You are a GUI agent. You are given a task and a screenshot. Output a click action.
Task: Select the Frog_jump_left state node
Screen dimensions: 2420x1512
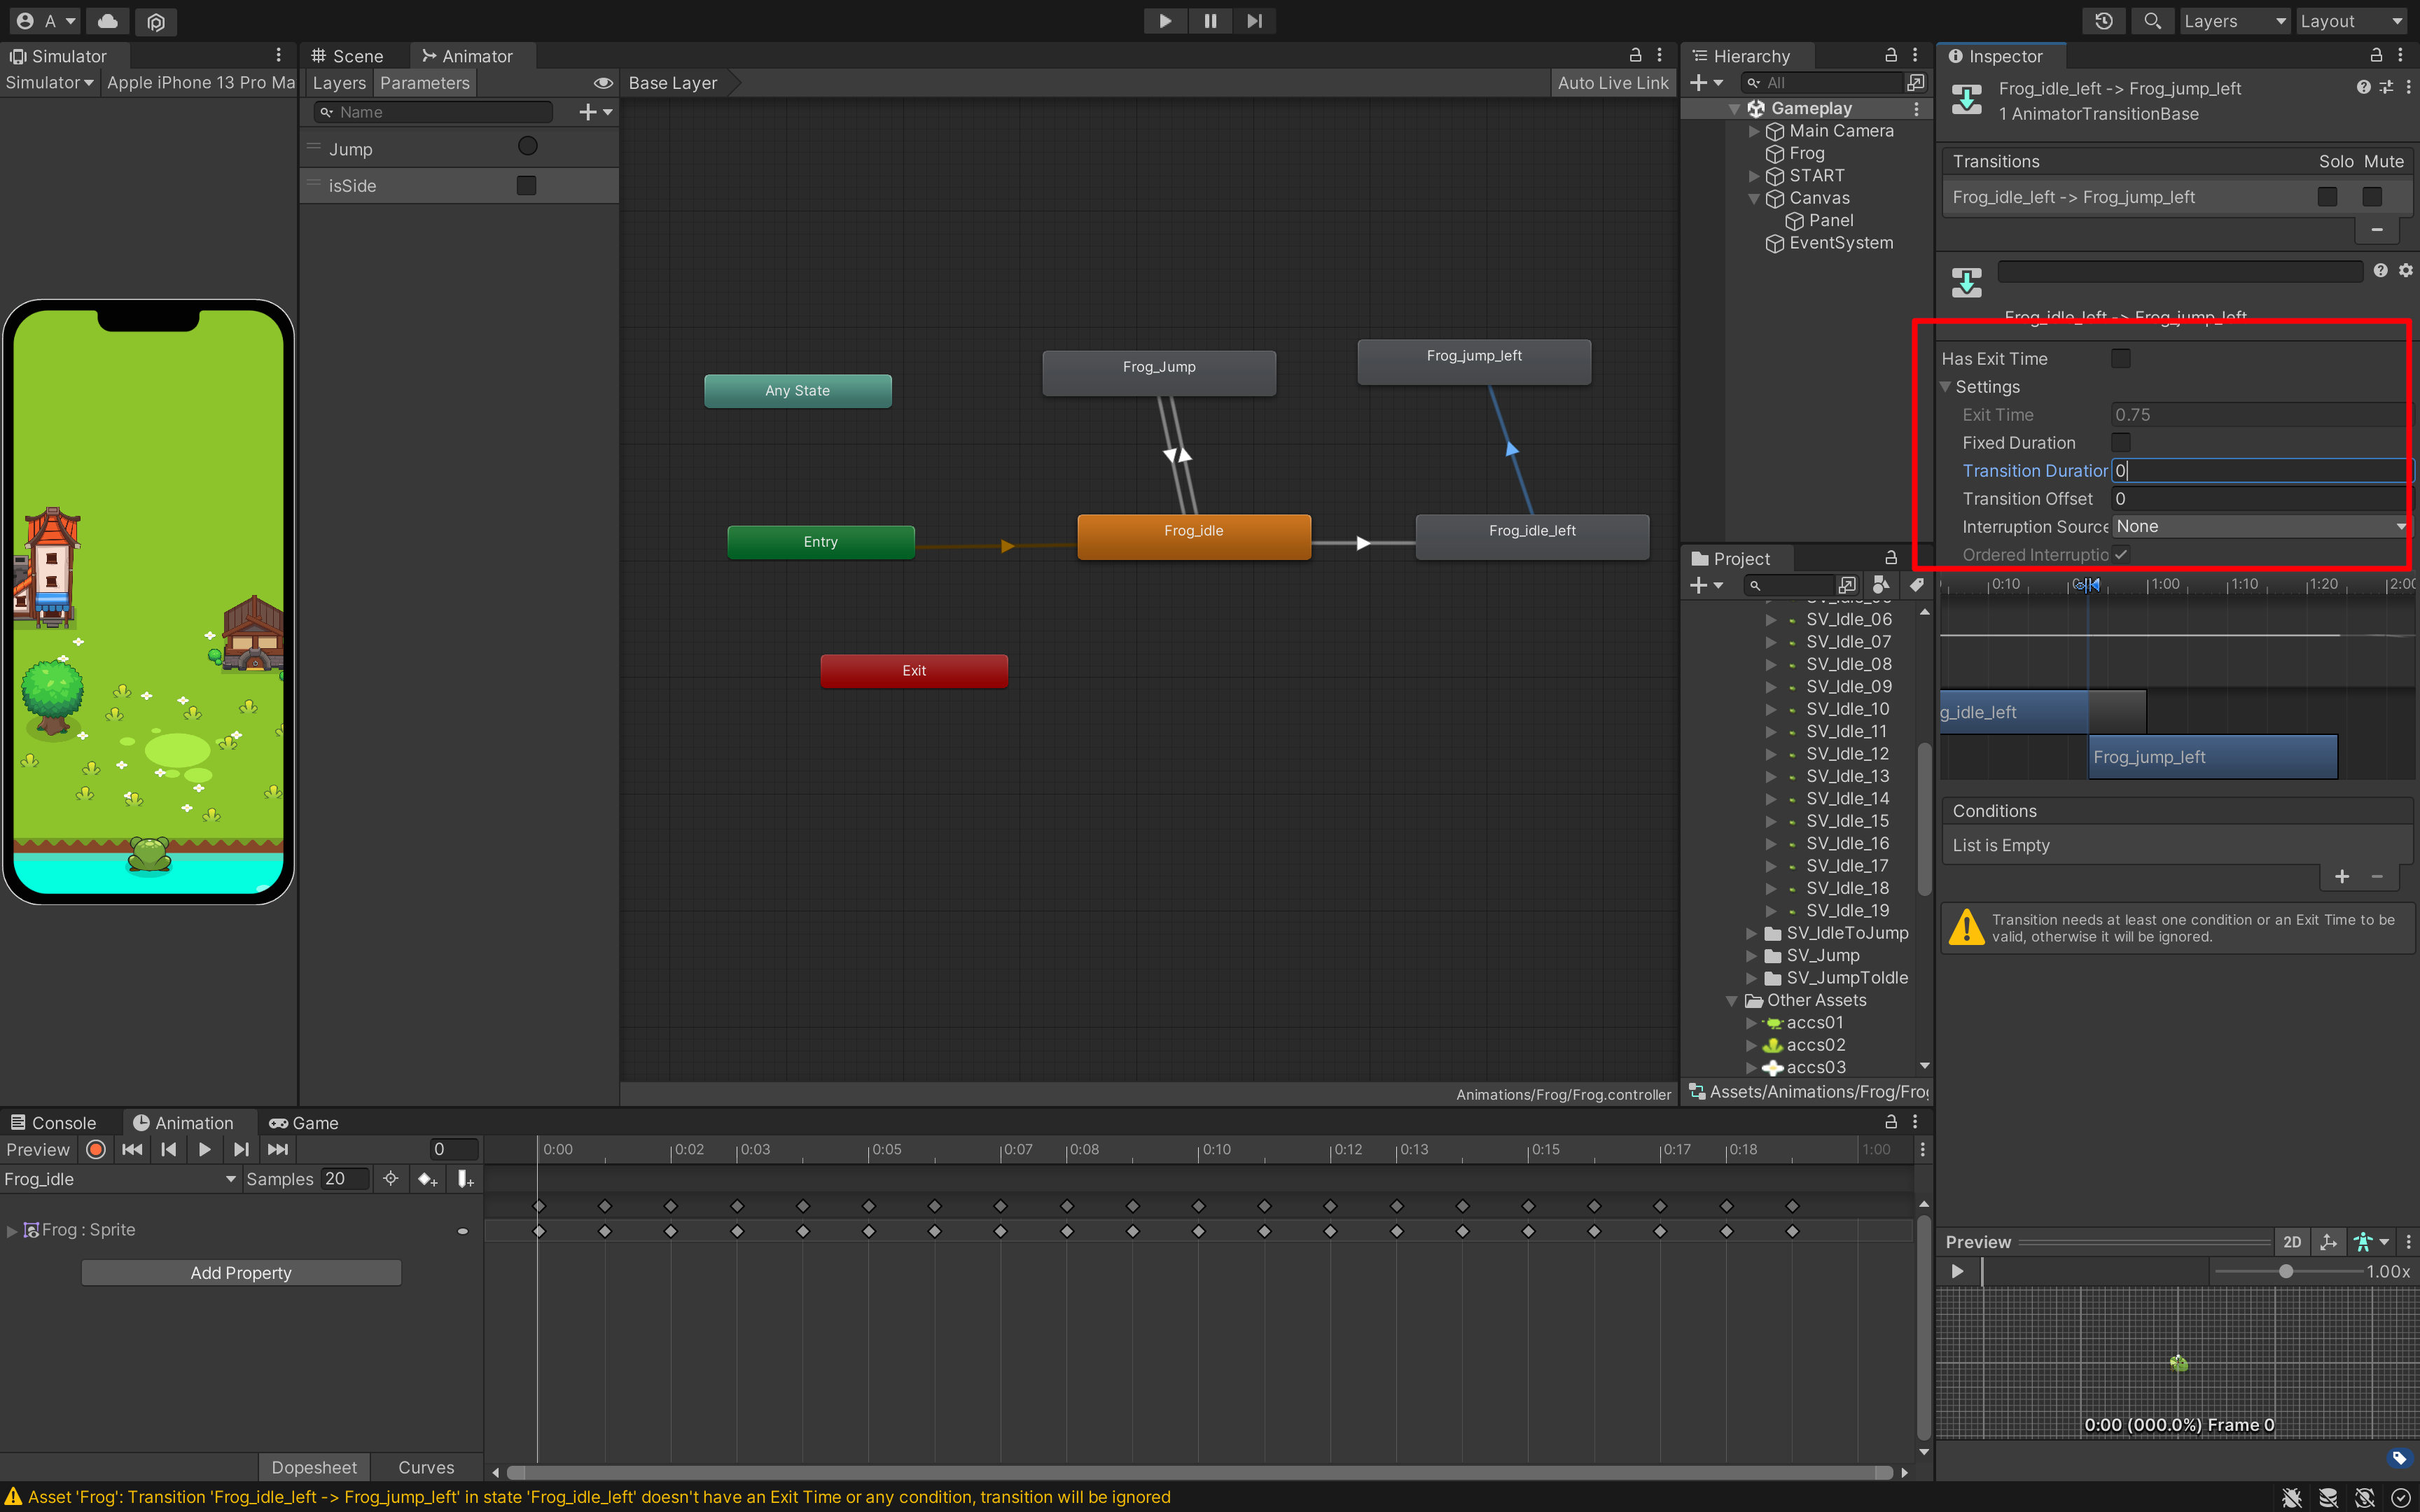coord(1474,361)
